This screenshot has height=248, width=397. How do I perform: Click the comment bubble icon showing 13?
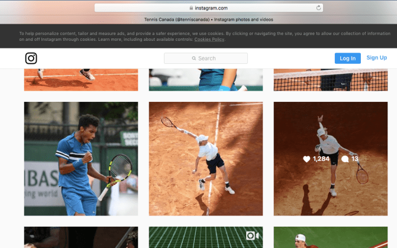click(345, 159)
